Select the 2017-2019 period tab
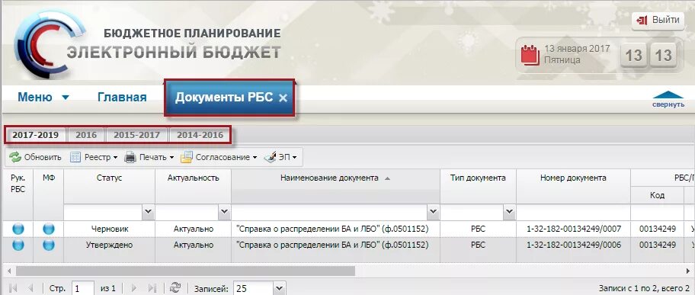Screen dimensions: 695x295 [36, 135]
